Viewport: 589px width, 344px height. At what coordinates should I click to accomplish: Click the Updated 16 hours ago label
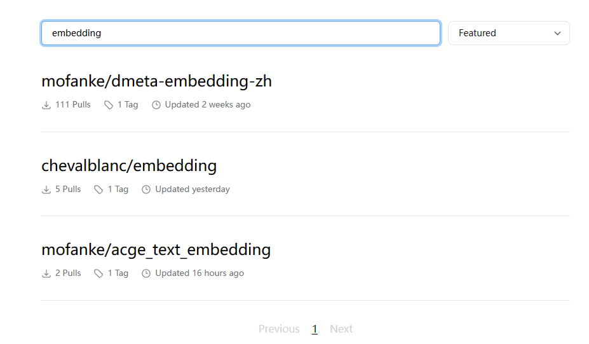tap(200, 273)
